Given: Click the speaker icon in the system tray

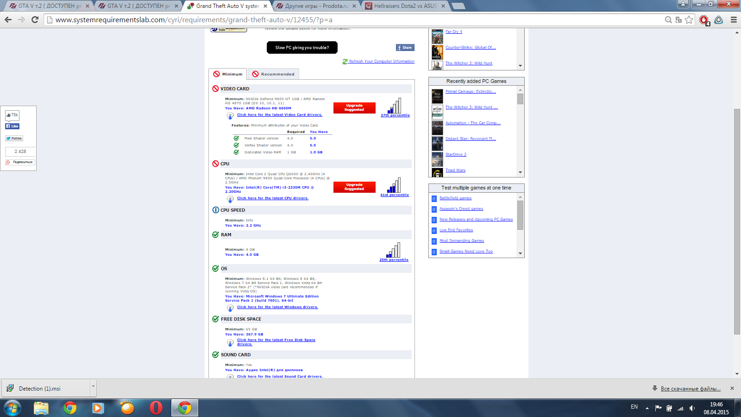Looking at the screenshot, I should (692, 408).
